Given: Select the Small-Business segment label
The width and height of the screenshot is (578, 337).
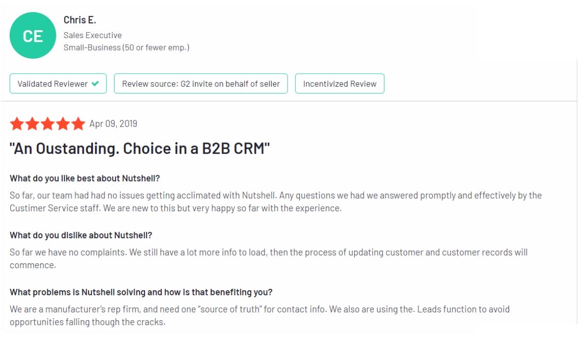Looking at the screenshot, I should click(127, 47).
